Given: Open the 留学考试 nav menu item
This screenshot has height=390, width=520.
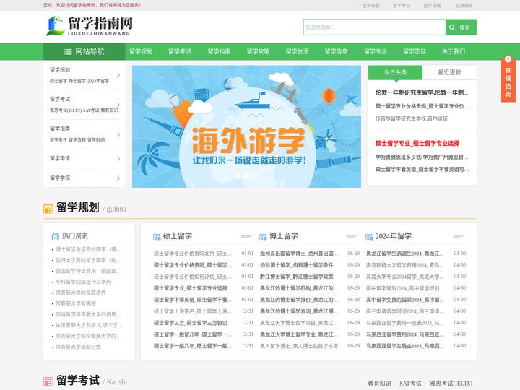Looking at the screenshot, I should pyautogui.click(x=180, y=51).
